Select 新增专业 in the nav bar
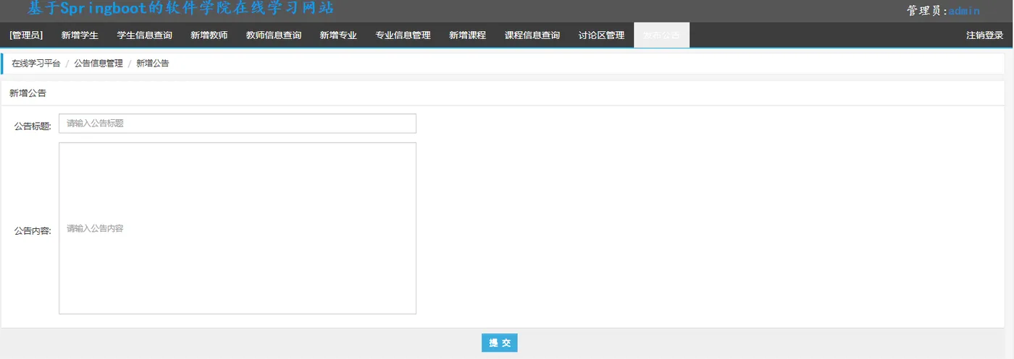 click(x=338, y=35)
